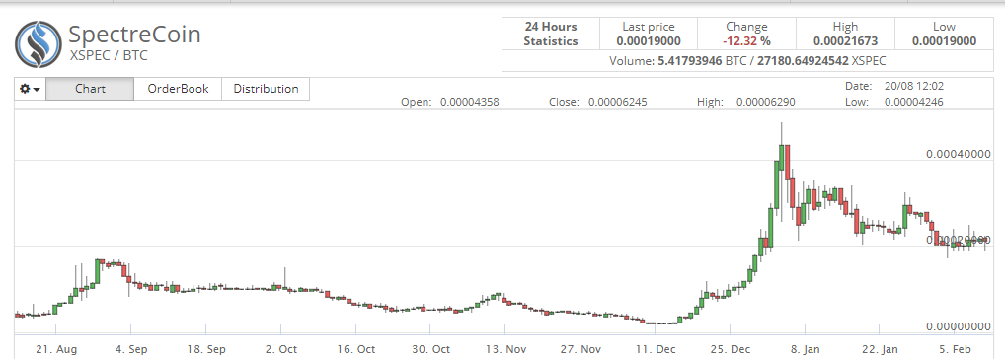The width and height of the screenshot is (1005, 359).
Task: Click the 8. Jan axis label
Action: point(805,350)
